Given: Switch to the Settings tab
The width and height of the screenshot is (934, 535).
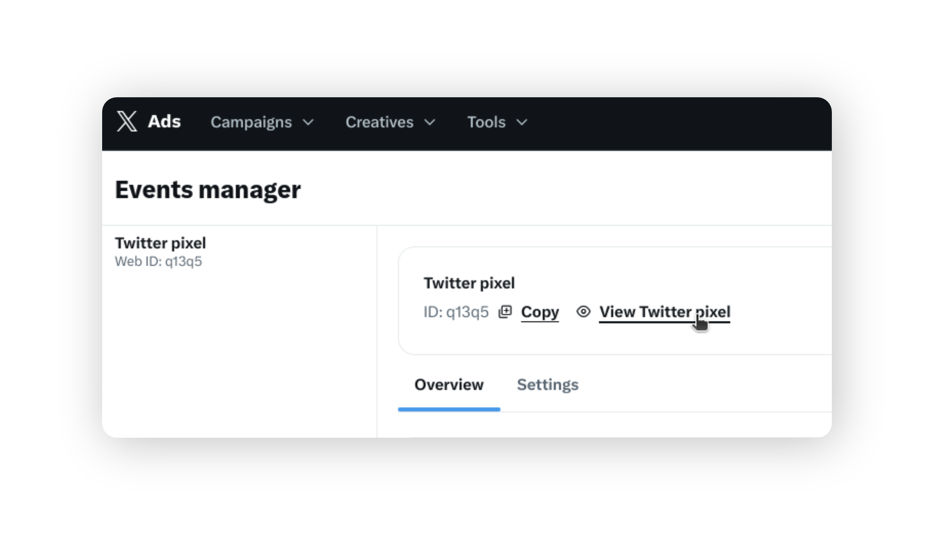Looking at the screenshot, I should click(548, 385).
